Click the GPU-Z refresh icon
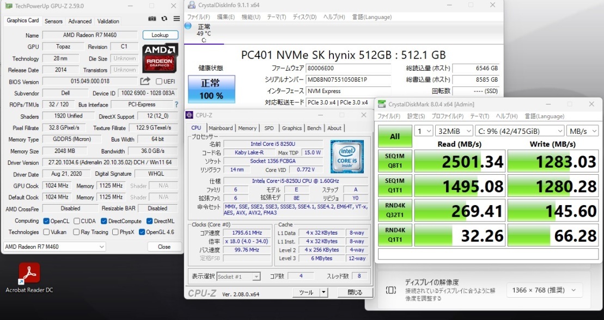 tap(164, 19)
